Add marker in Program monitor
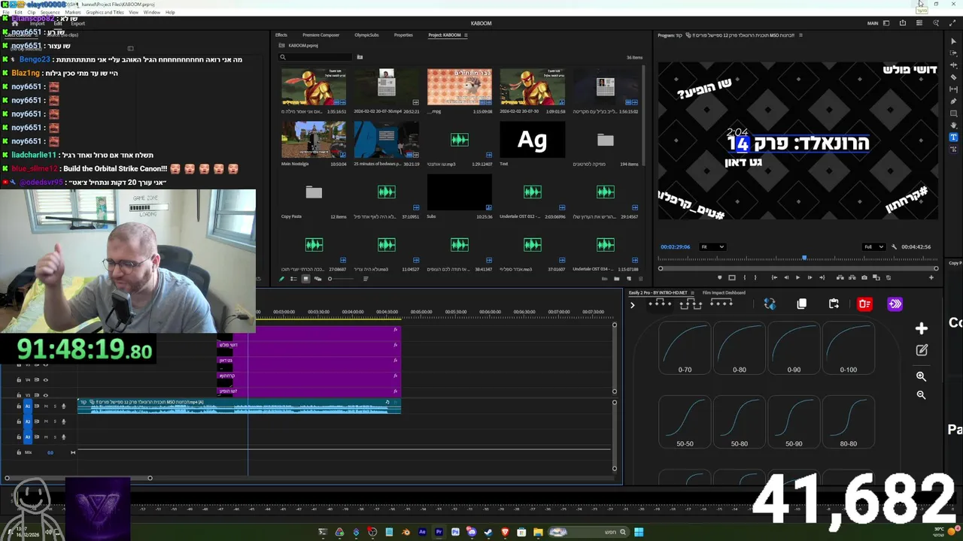 pos(720,278)
